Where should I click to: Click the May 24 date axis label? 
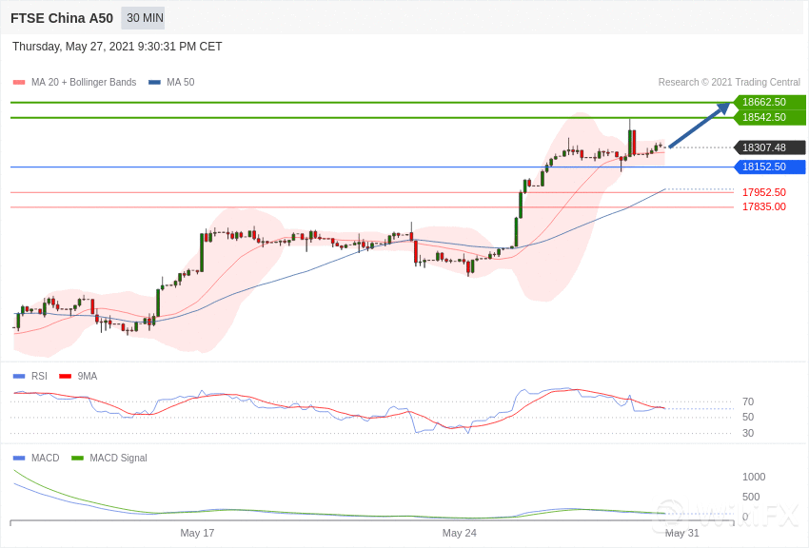pos(459,533)
